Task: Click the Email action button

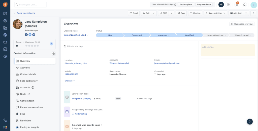Action: [134, 13]
